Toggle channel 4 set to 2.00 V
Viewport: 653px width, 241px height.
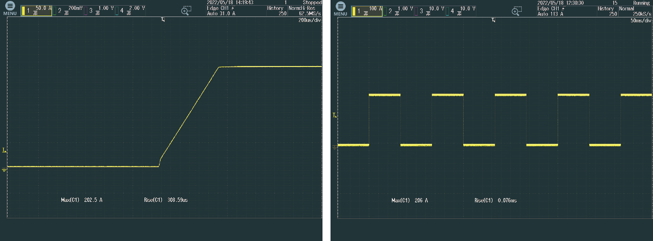click(x=131, y=10)
